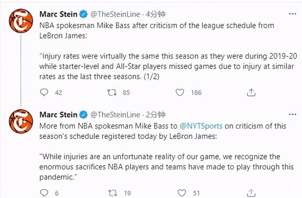Open Marc Stein's profile name on first tweet

pyautogui.click(x=57, y=14)
